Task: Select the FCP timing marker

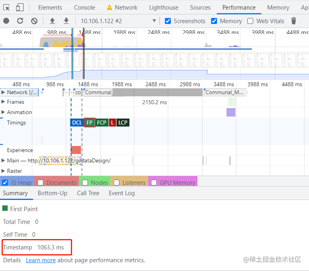Action: [x=102, y=123]
